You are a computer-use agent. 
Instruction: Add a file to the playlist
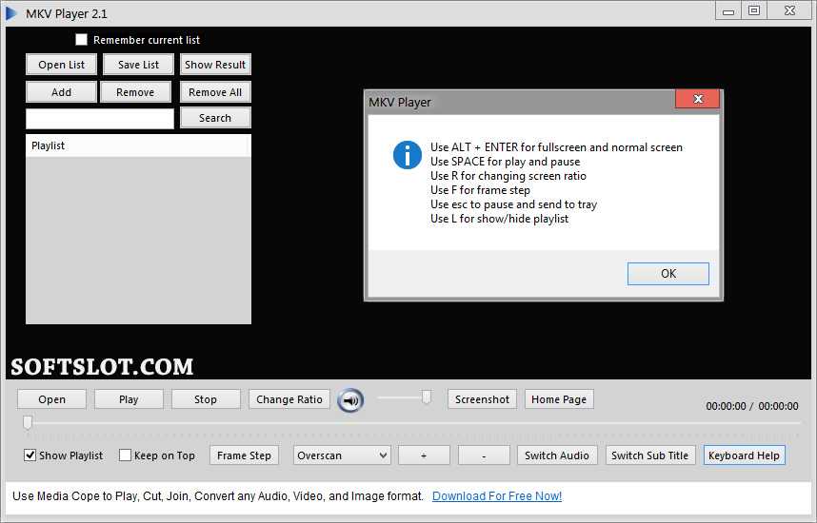click(62, 92)
